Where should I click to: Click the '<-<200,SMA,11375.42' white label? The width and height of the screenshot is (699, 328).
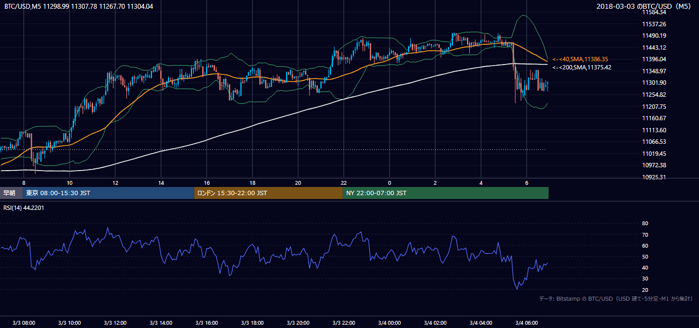581,67
